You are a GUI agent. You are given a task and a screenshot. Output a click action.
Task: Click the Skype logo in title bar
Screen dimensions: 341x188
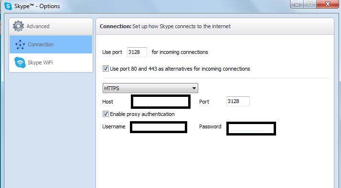[x=8, y=6]
